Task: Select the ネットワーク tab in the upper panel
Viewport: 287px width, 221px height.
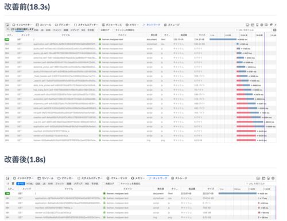Action: click(152, 25)
